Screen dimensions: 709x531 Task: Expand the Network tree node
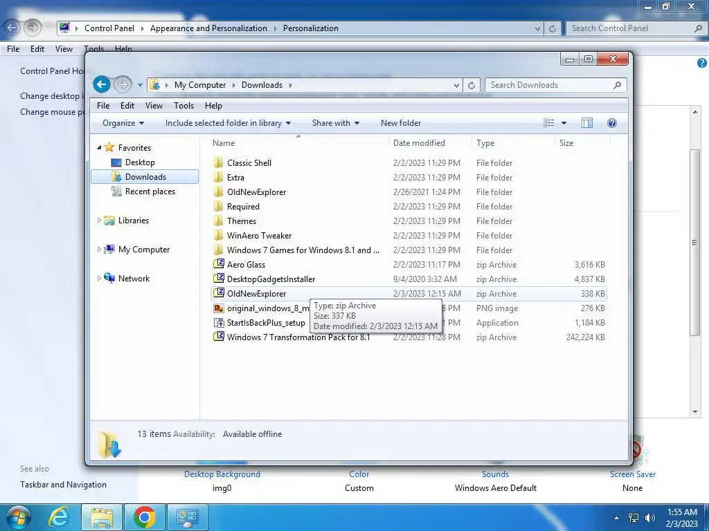tap(99, 278)
